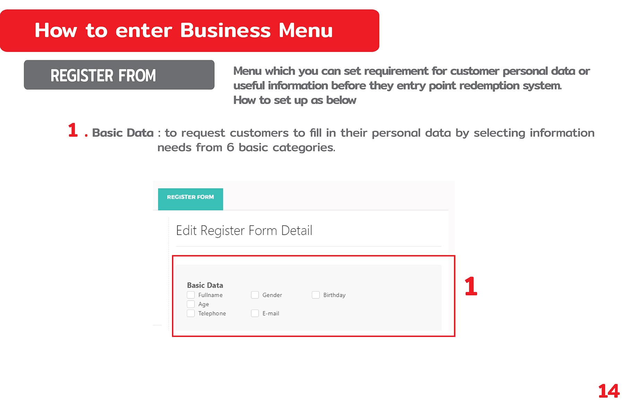The width and height of the screenshot is (624, 416).
Task: Click the red number 1 beside form box
Action: pyautogui.click(x=470, y=286)
